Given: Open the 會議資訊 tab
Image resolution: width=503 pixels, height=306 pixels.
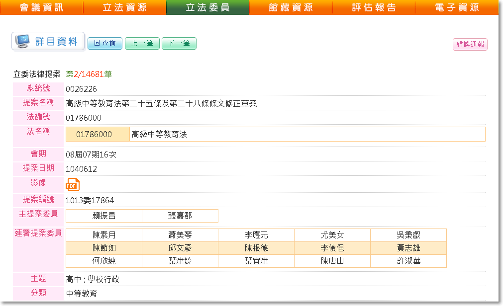Looking at the screenshot, I should [41, 7].
